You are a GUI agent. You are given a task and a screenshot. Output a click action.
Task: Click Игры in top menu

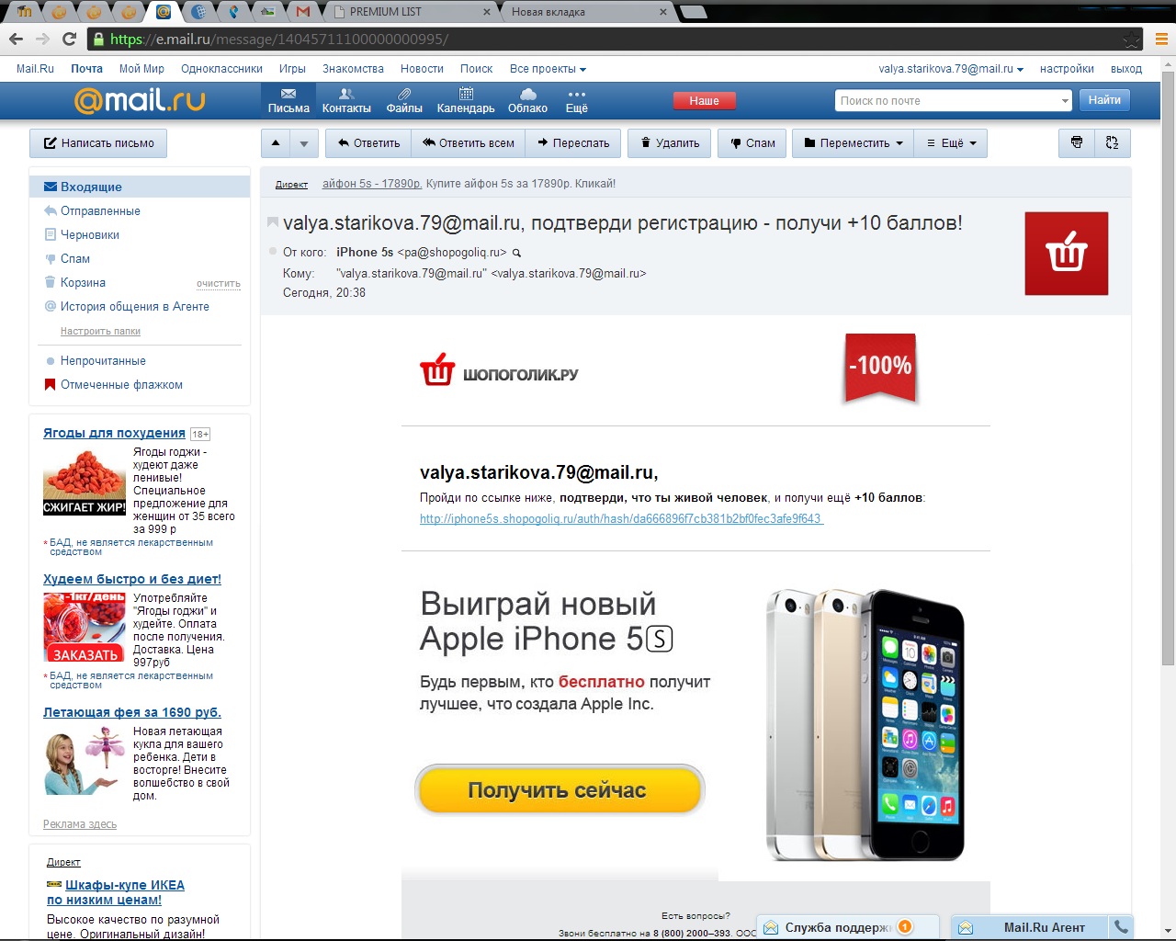292,69
